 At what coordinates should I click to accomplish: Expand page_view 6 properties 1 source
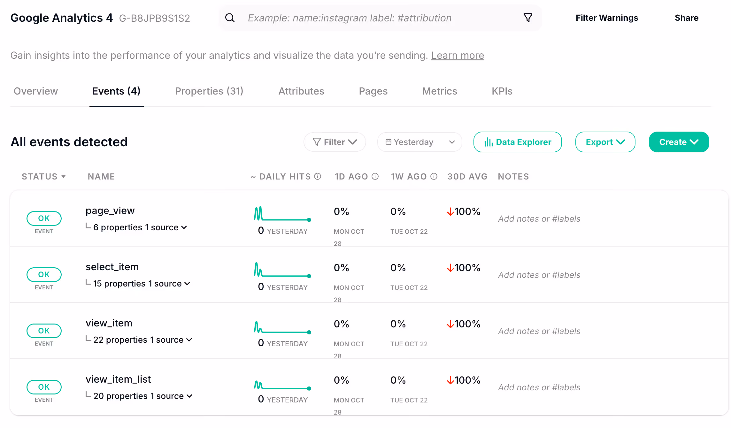[140, 227]
